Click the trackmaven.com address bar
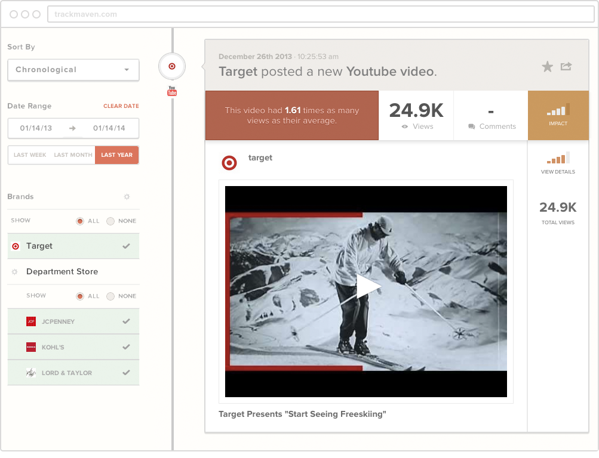 pos(321,14)
